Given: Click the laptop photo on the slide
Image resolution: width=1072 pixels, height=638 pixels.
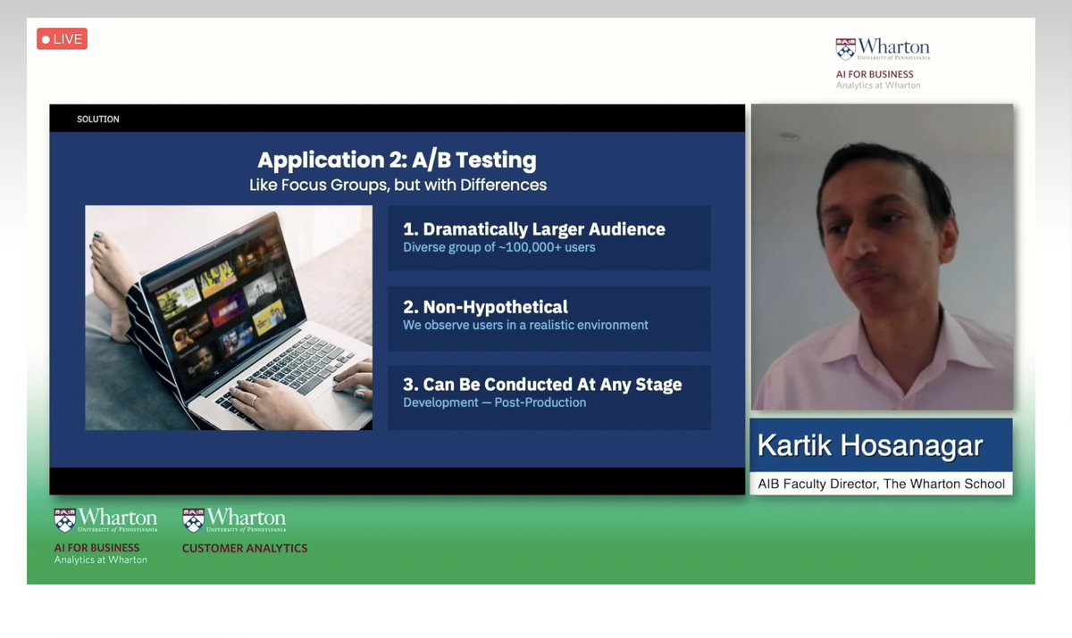Looking at the screenshot, I should point(229,318).
